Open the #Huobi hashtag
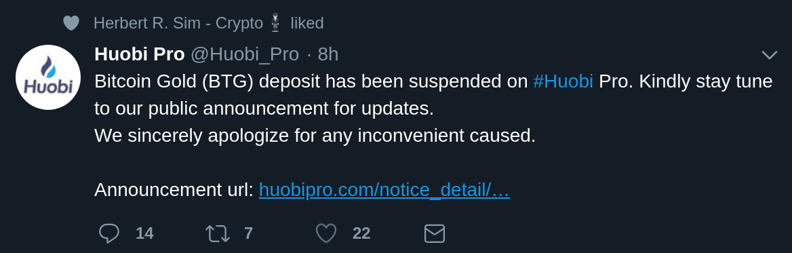The image size is (792, 253). (x=563, y=81)
